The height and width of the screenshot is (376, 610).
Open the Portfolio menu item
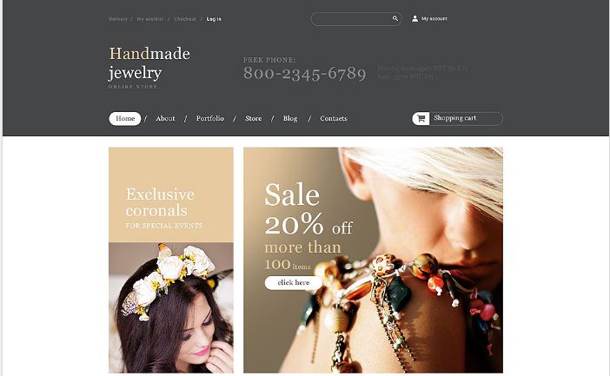click(210, 119)
